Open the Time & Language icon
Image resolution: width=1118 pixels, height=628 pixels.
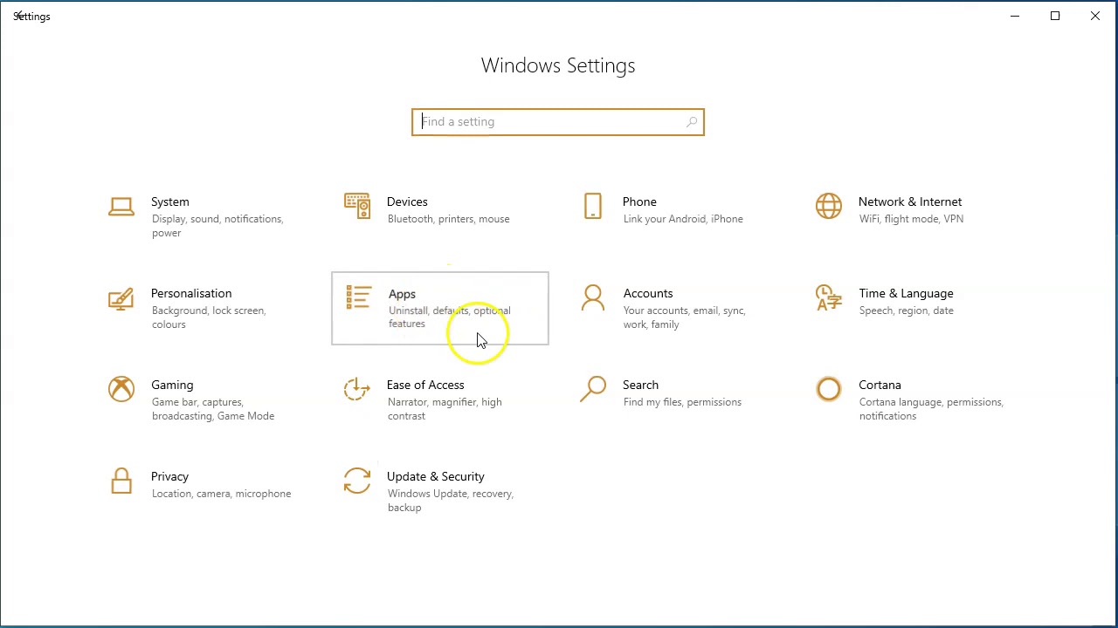(x=829, y=298)
